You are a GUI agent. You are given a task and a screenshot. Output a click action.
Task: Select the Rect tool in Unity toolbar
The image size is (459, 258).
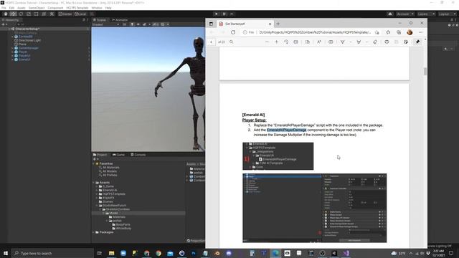[36, 14]
